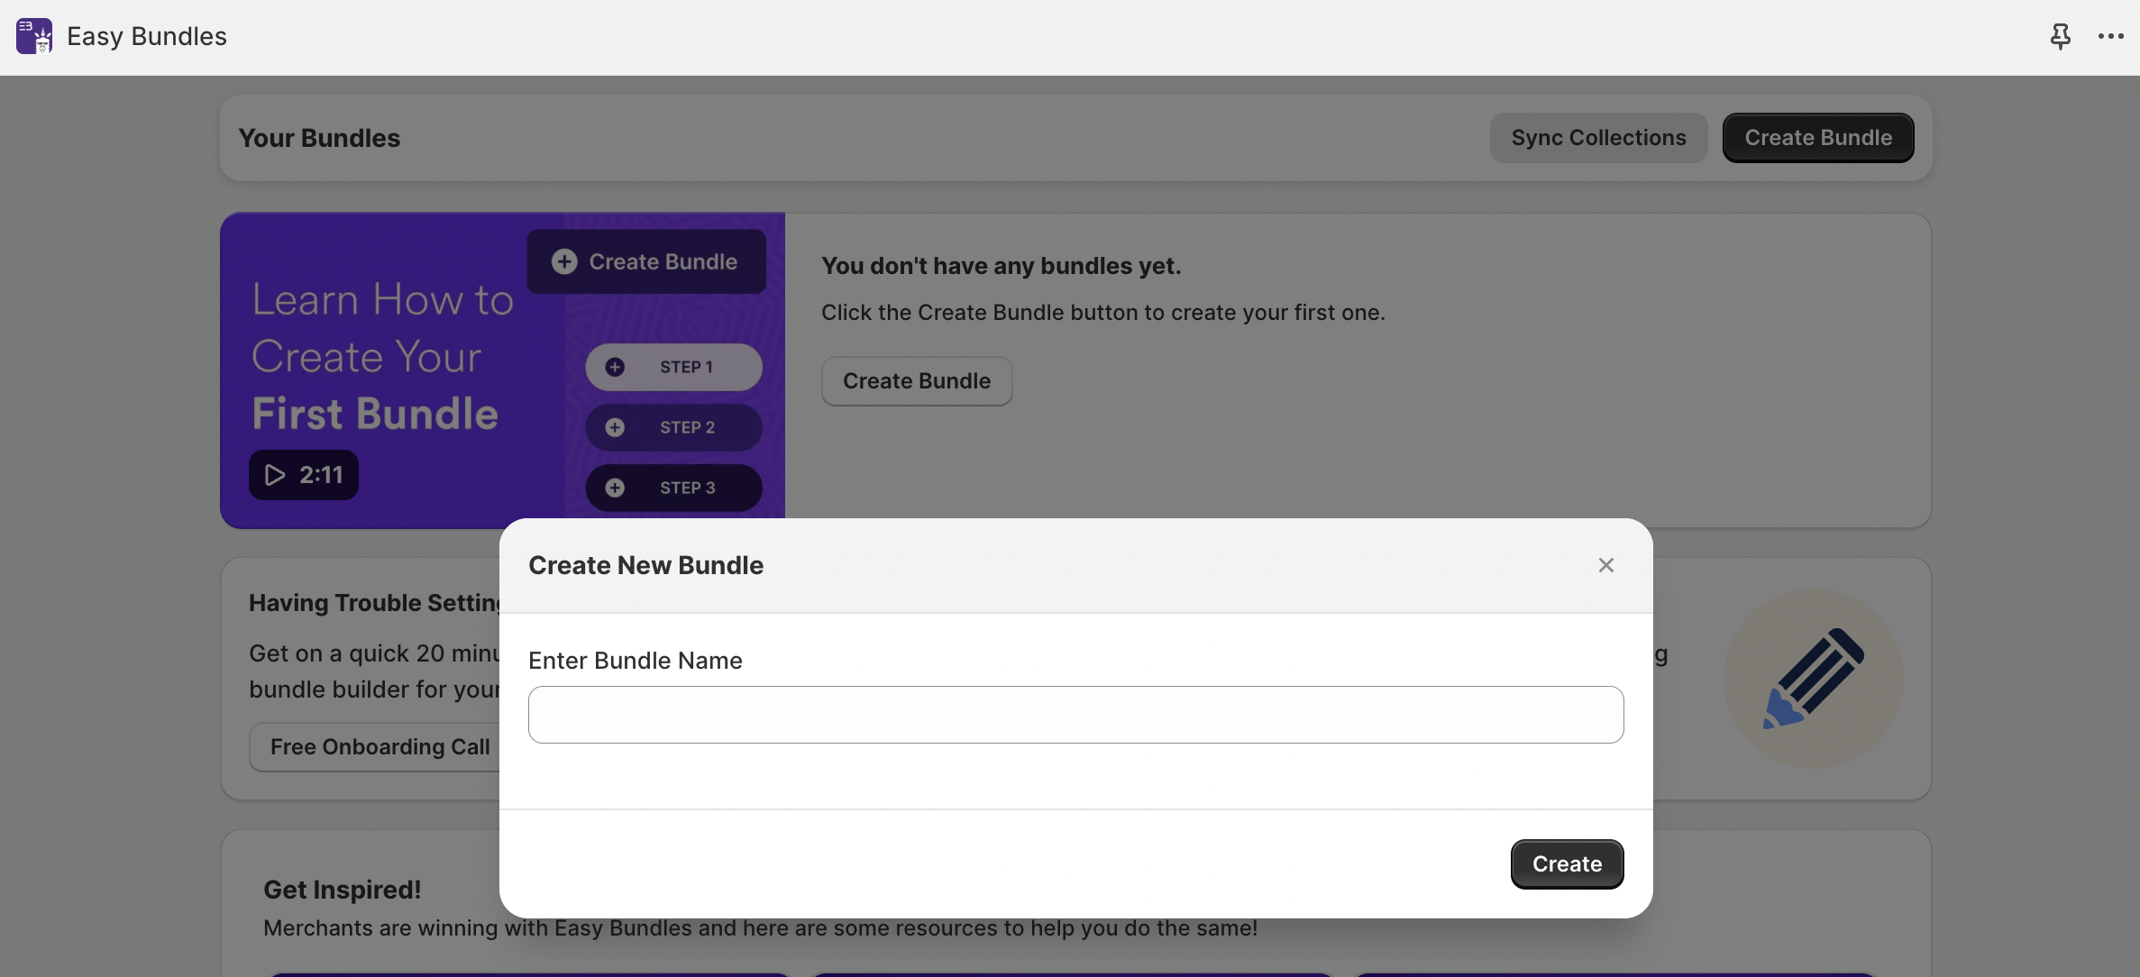Click the dark Create Bundle header button
The width and height of the screenshot is (2140, 977).
1817,138
